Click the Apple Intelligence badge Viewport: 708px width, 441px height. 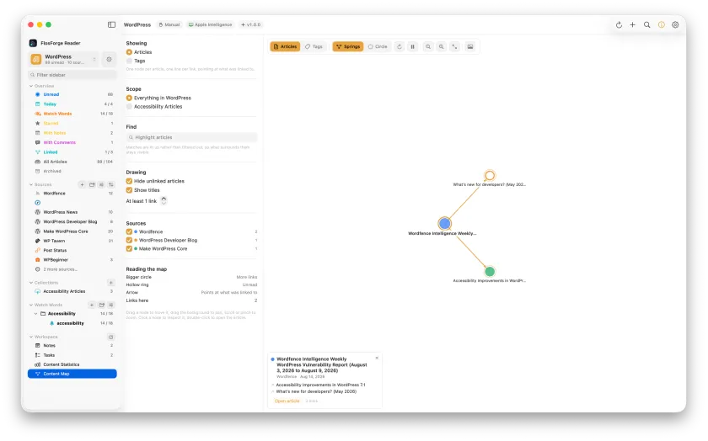211,24
